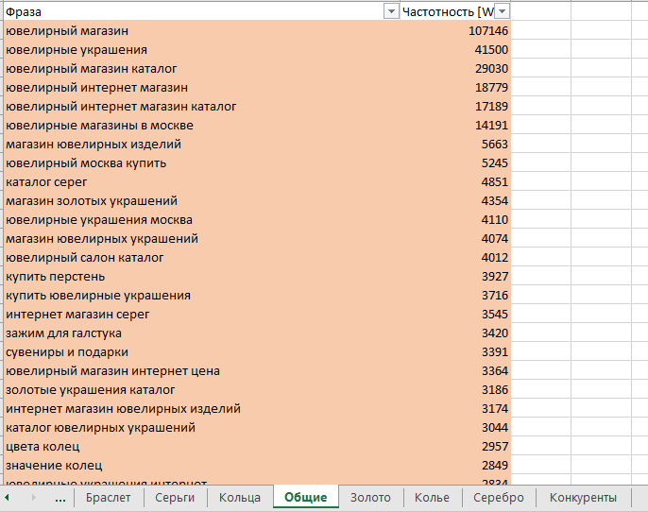The width and height of the screenshot is (648, 512).
Task: Select the cell 'ювелирный магазин'
Action: 66,31
